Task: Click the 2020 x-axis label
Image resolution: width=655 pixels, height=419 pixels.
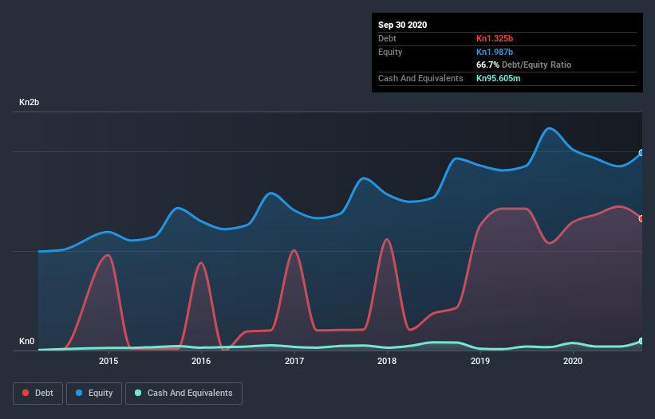Action: coord(573,361)
